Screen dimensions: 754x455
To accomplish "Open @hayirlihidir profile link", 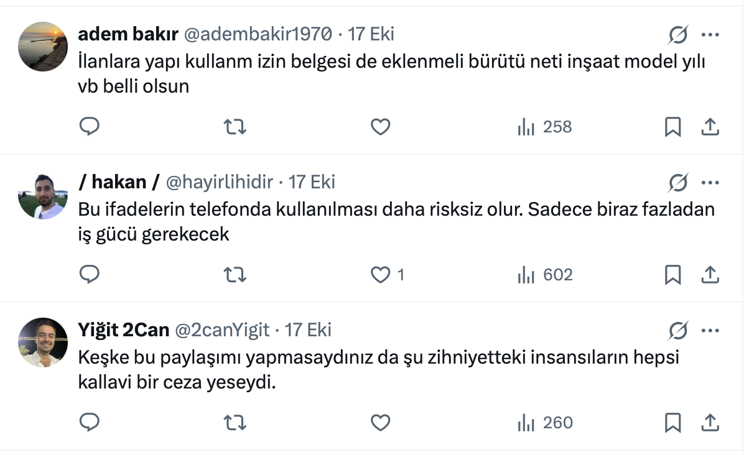I will (x=219, y=182).
